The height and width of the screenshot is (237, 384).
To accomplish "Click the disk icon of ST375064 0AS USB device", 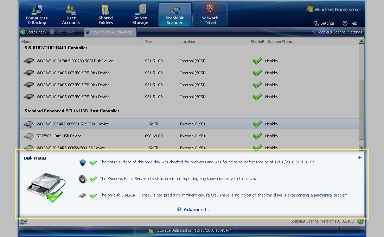I will point(29,136).
